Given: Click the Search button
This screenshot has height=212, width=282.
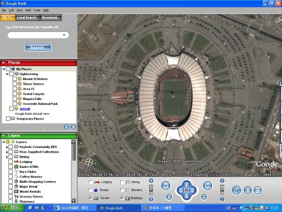Looking at the screenshot, I should [x=38, y=47].
